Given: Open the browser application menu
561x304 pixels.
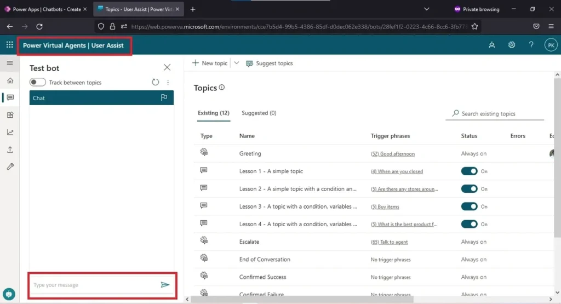Looking at the screenshot, I should point(551,26).
